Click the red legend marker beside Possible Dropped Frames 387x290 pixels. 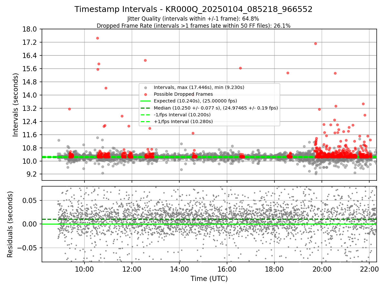click(145, 94)
